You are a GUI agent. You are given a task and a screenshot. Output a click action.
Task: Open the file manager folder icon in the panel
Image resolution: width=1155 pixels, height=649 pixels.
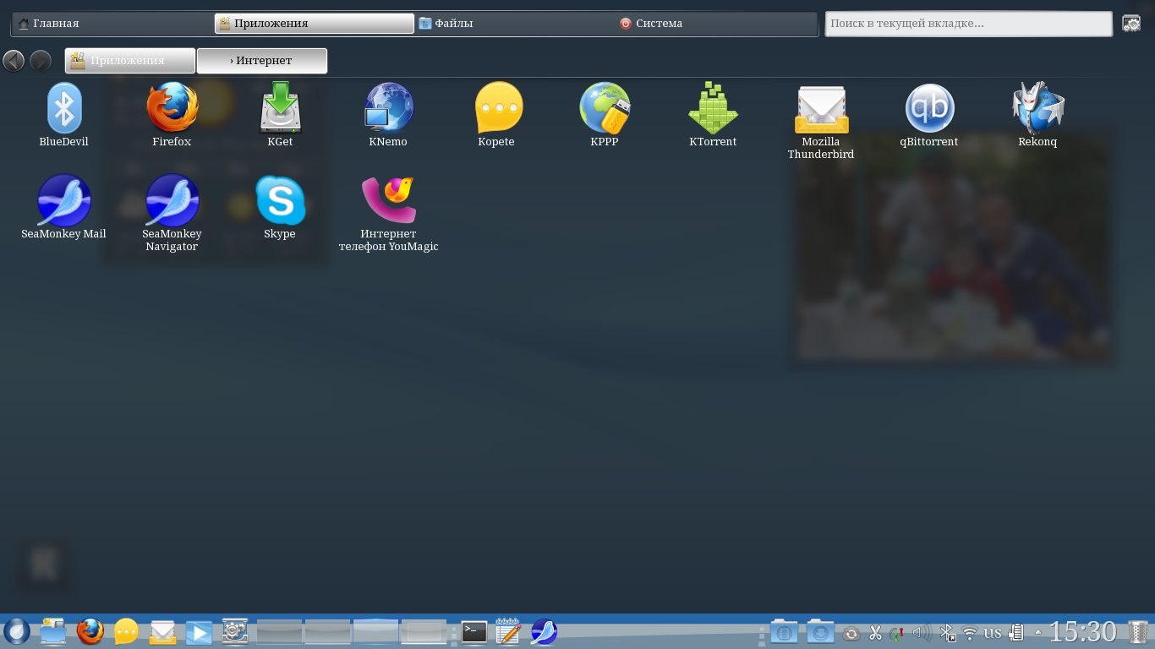tap(53, 631)
